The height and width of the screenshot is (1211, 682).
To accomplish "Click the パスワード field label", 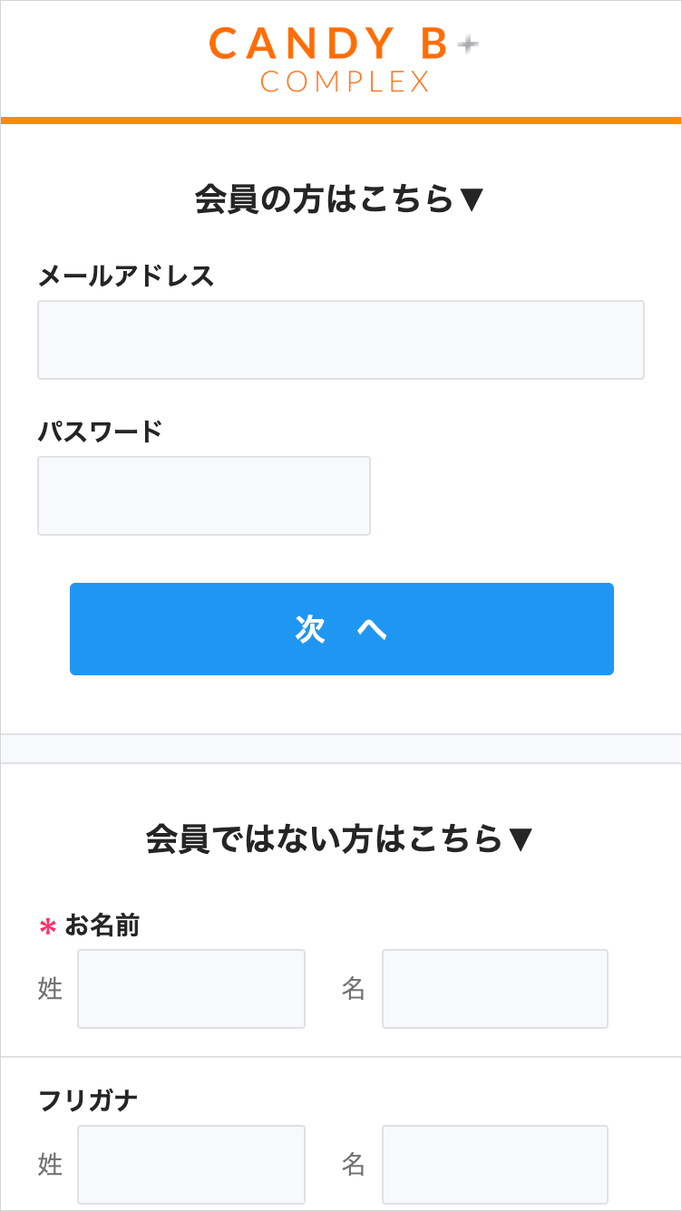I will [100, 431].
